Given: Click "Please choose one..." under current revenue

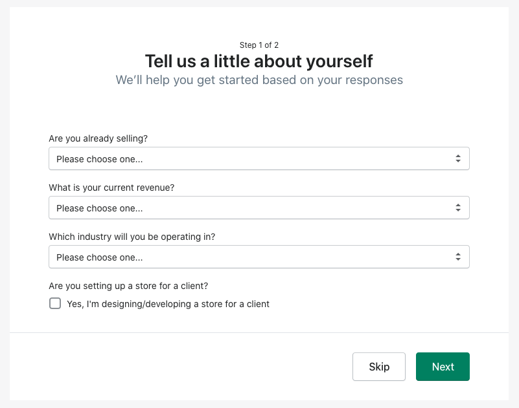Looking at the screenshot, I should click(99, 208).
